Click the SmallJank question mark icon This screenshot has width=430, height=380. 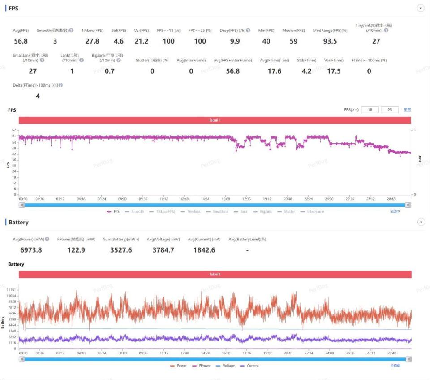click(x=43, y=60)
